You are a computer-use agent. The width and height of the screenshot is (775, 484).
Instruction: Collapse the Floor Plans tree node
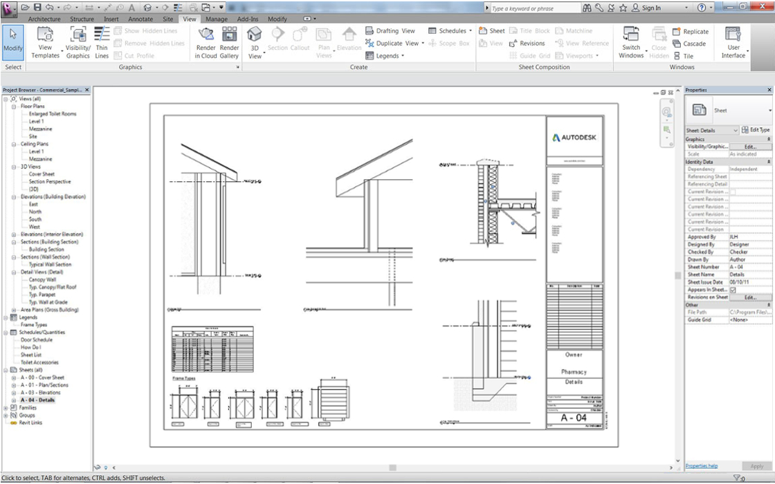point(15,106)
